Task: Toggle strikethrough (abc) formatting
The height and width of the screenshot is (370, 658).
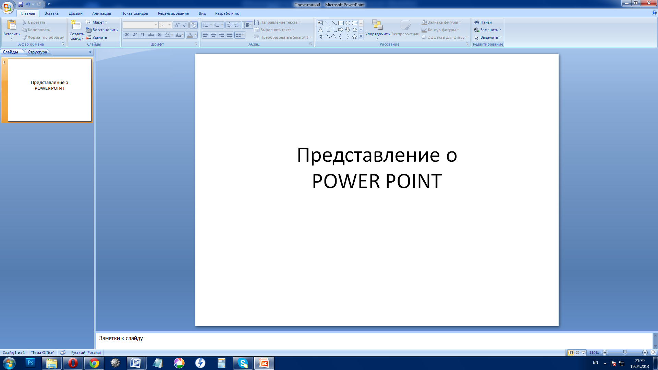Action: coord(151,35)
